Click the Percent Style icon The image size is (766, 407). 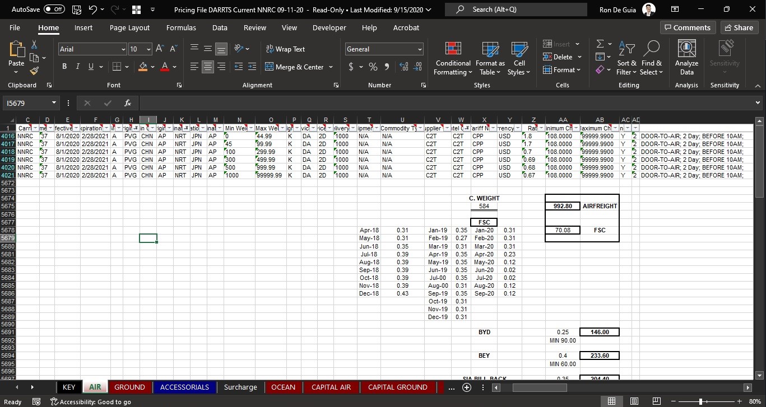(373, 67)
